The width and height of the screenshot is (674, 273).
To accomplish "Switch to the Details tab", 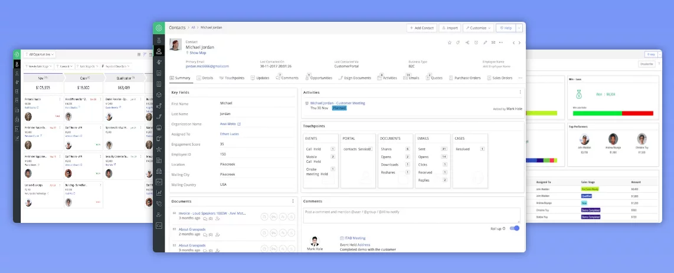I will tap(205, 78).
